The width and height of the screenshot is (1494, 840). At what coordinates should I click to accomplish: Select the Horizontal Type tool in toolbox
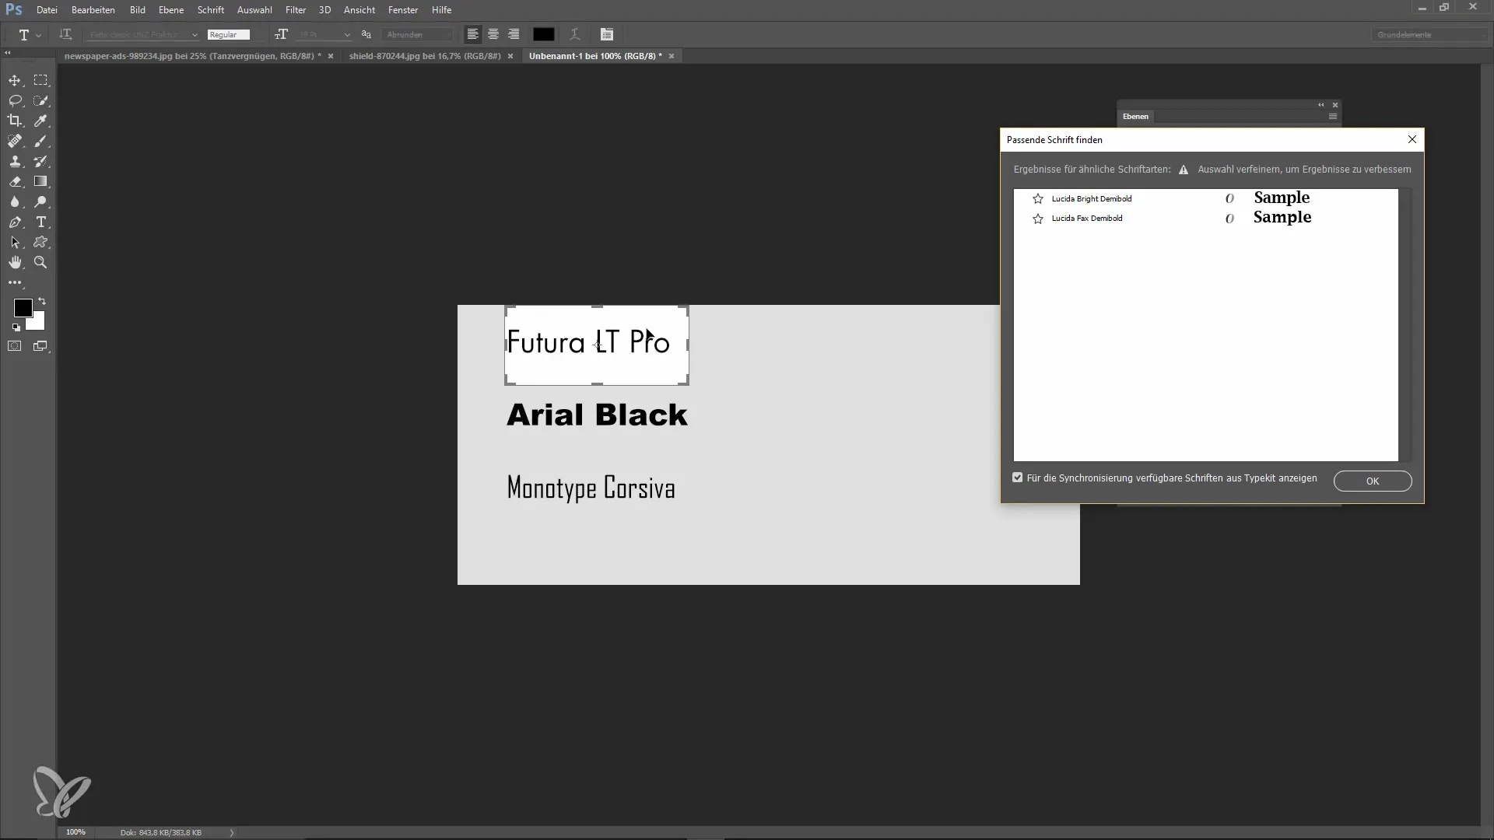coord(40,222)
